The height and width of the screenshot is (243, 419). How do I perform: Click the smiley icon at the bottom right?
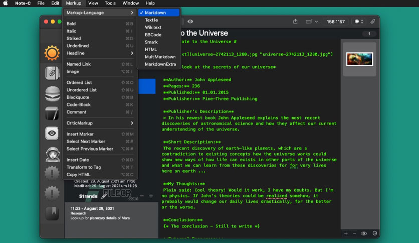374,233
